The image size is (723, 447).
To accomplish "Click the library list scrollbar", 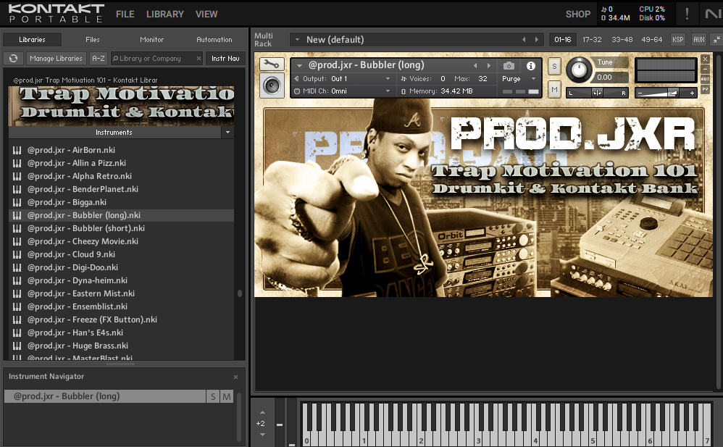I will (x=239, y=293).
